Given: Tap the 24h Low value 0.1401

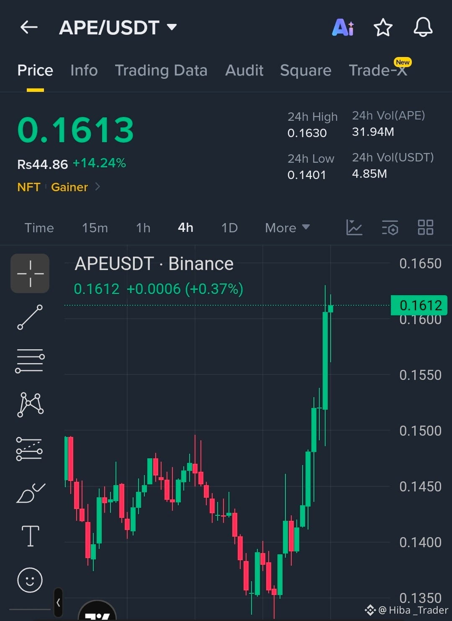Looking at the screenshot, I should point(306,175).
